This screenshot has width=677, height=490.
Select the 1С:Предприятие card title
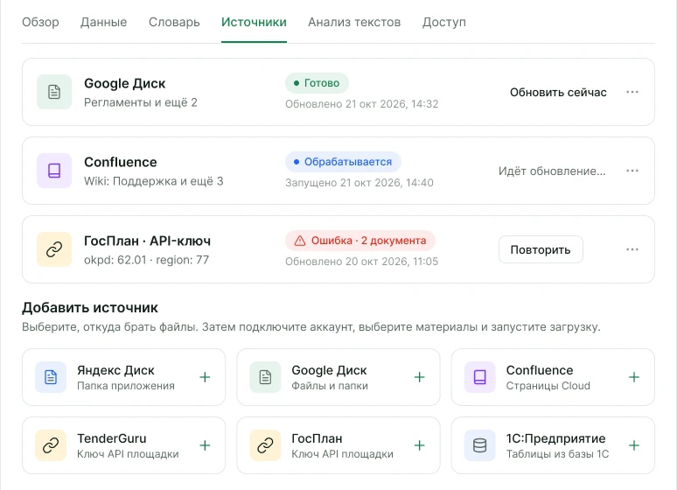click(555, 438)
